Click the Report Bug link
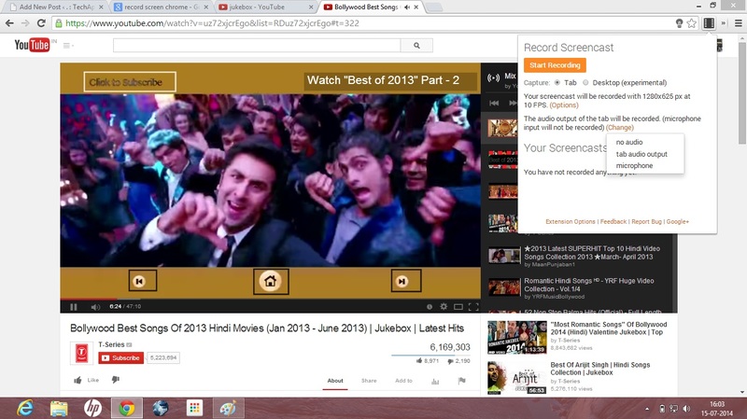This screenshot has height=419, width=747. tap(646, 221)
